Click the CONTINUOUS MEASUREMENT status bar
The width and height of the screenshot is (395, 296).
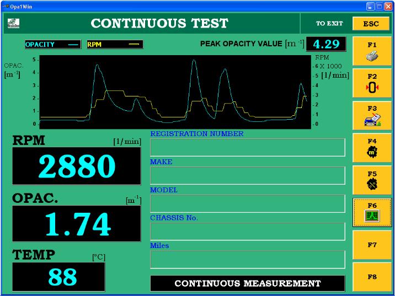[248, 283]
